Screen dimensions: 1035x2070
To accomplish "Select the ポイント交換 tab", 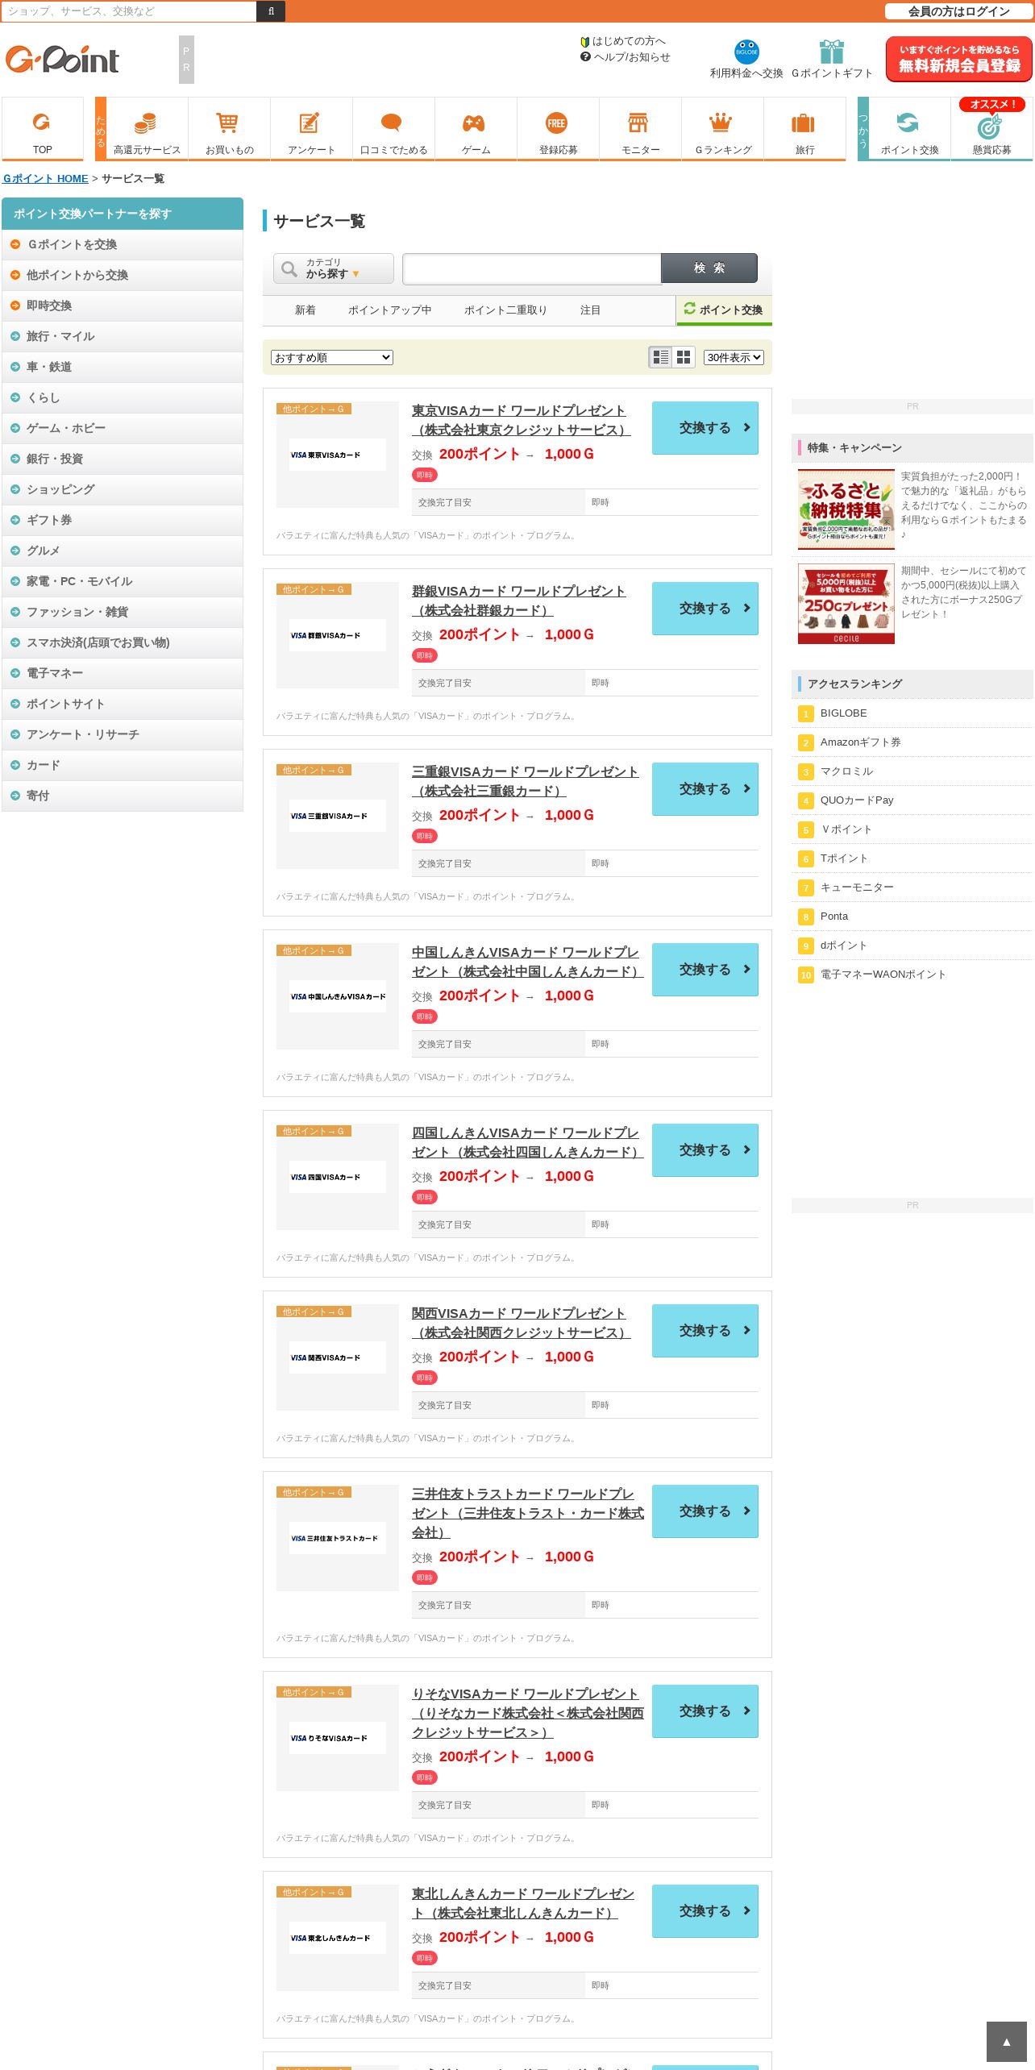I will (x=724, y=310).
